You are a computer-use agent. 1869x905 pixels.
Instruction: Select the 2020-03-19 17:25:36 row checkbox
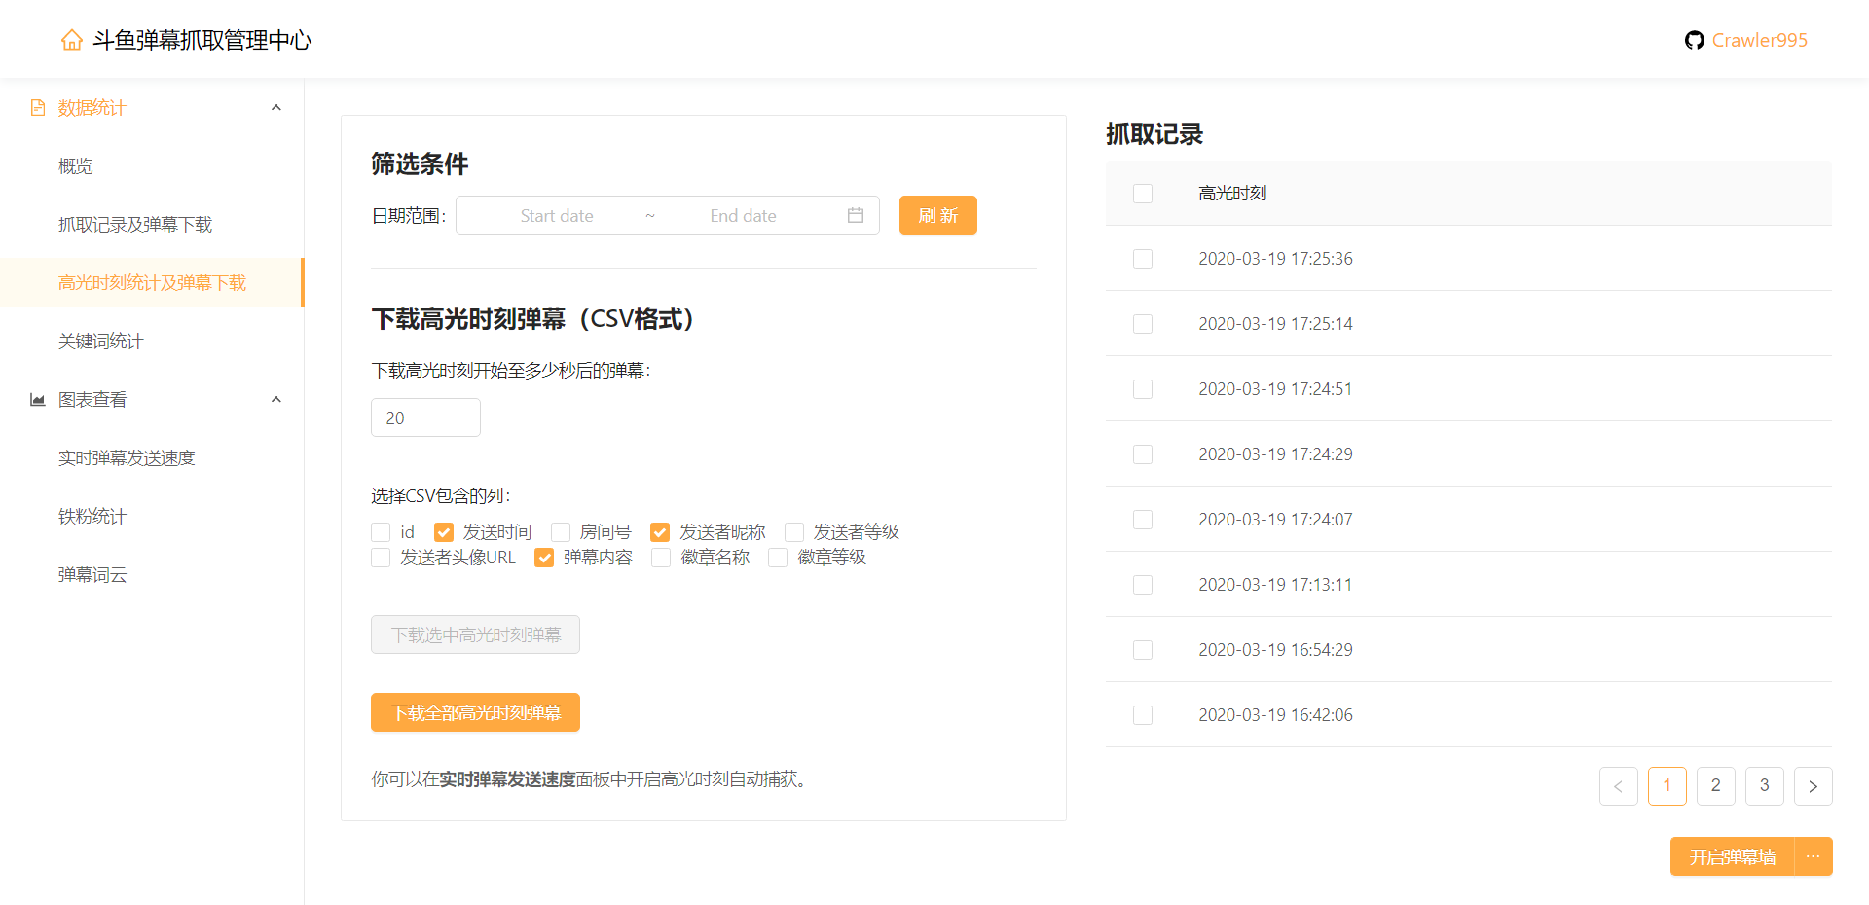(1143, 259)
